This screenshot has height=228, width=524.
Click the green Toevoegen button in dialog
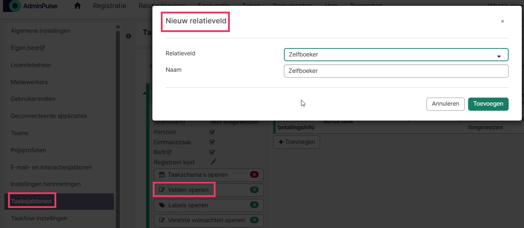coord(488,104)
